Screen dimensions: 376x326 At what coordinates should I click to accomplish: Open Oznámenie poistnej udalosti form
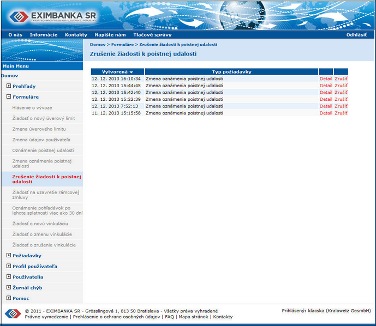coord(43,150)
